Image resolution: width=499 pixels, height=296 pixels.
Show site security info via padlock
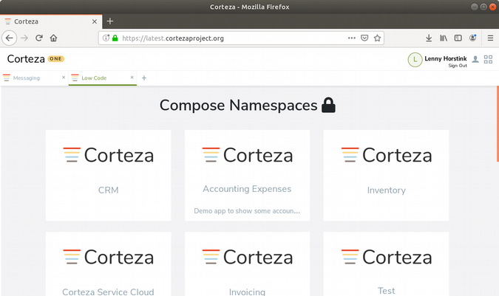[x=115, y=38]
